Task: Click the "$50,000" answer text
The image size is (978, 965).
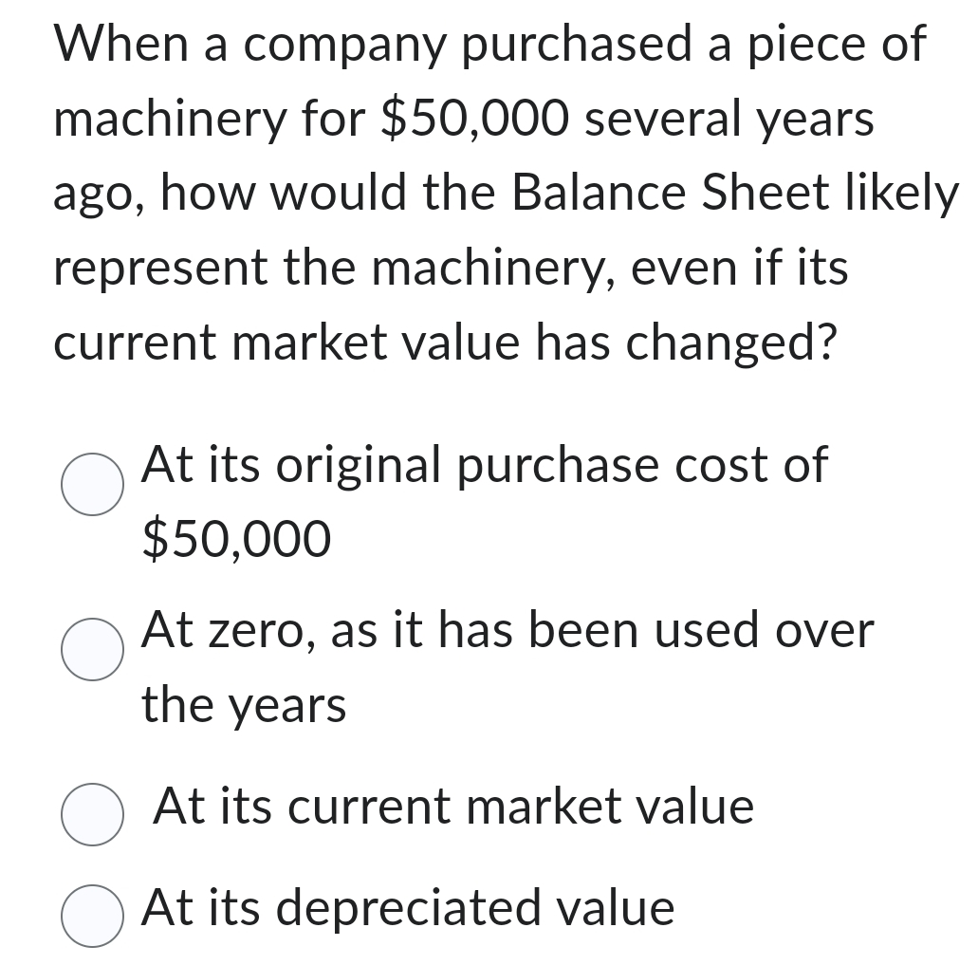Action: coord(236,539)
